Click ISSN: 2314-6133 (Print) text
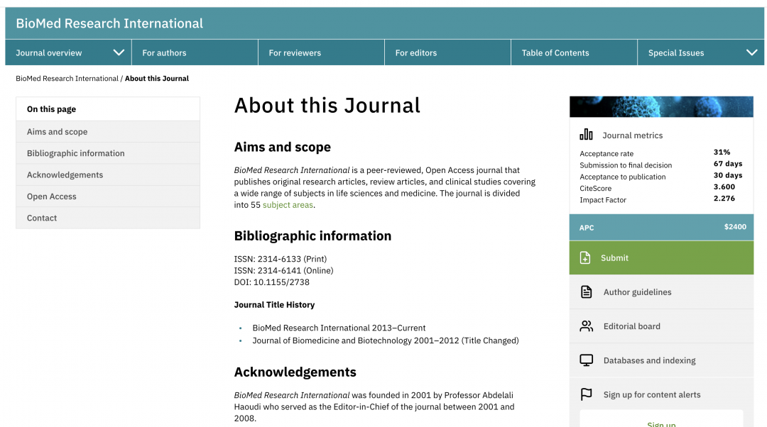 pos(281,258)
